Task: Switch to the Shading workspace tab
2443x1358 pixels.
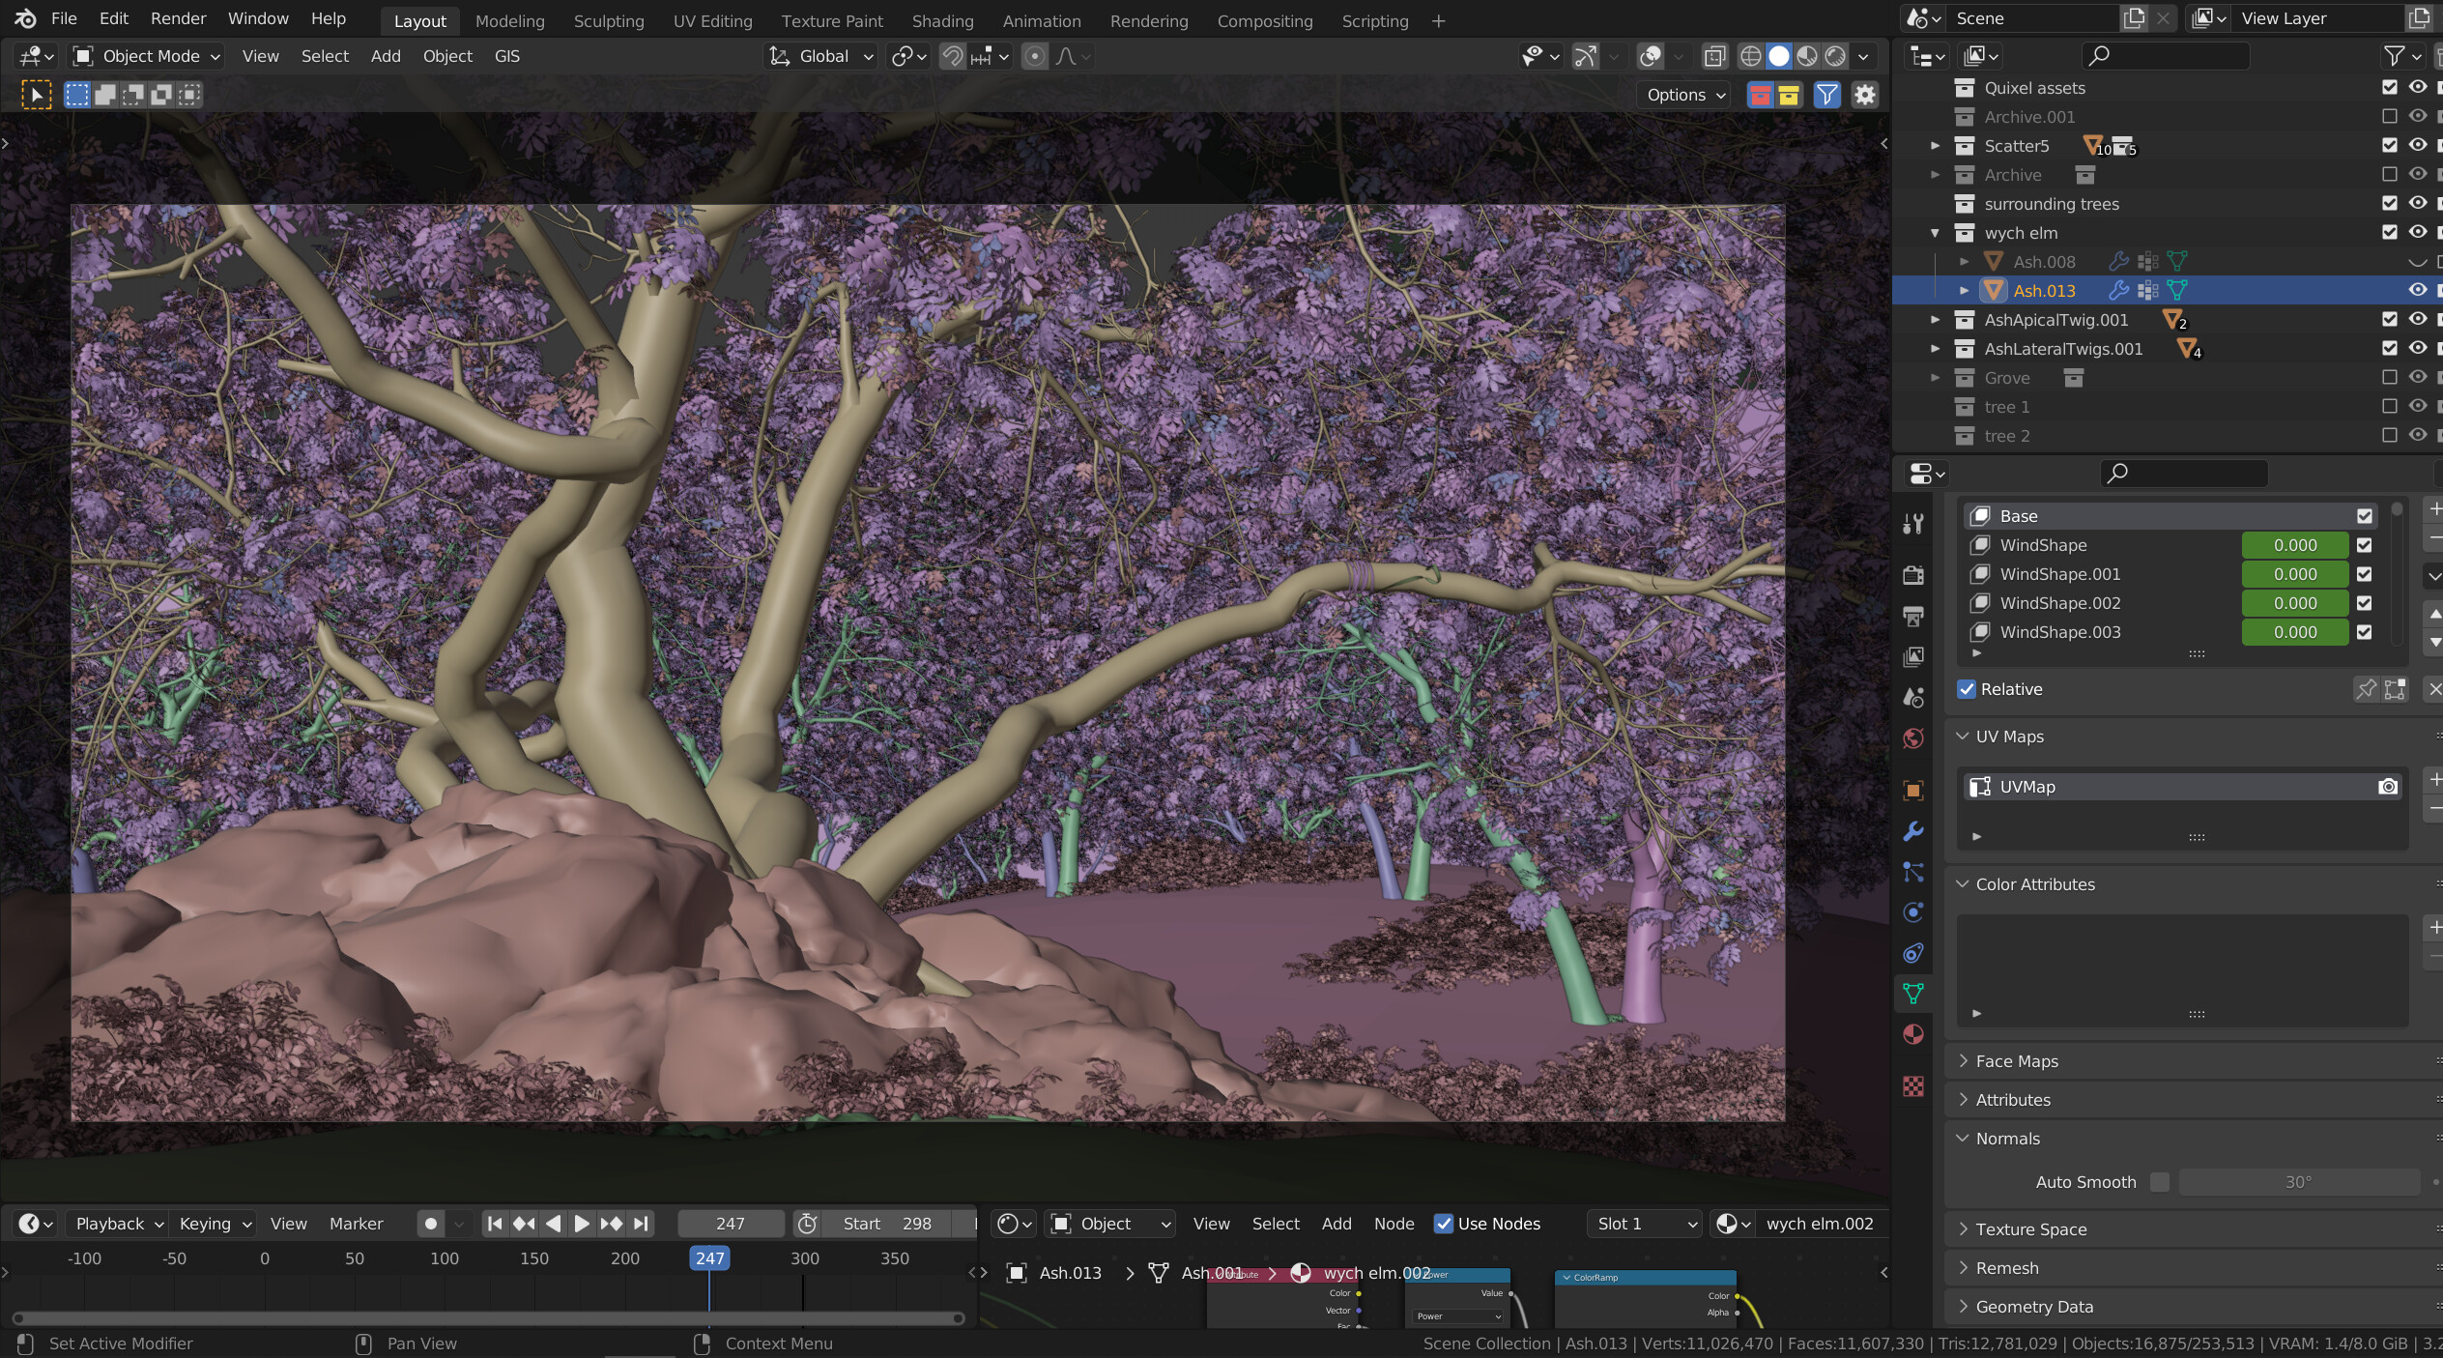Action: click(x=942, y=20)
